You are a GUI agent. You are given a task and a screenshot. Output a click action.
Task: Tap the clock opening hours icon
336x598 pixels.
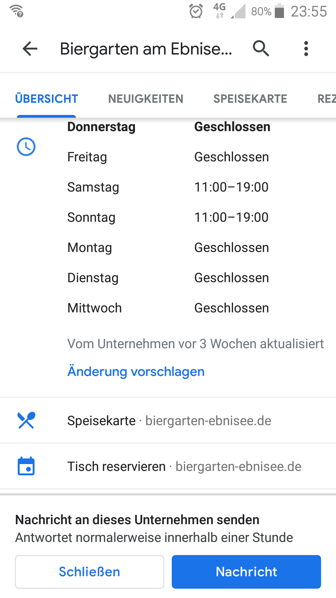point(26,147)
